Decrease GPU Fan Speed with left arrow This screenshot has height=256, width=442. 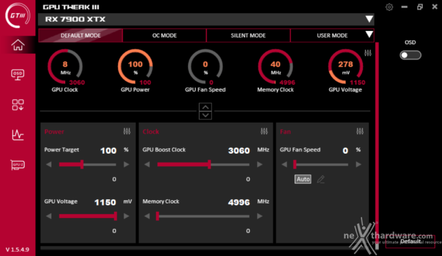[x=284, y=164]
